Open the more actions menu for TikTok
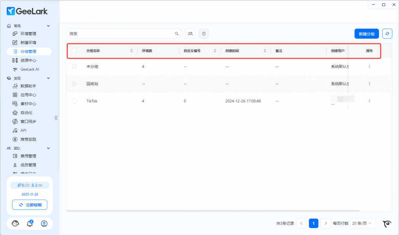Image resolution: width=399 pixels, height=235 pixels. click(369, 101)
